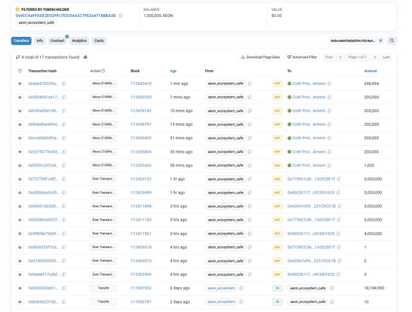
Task: Copy CoW Protocol address in block 112440418 row
Action: coord(330,83)
